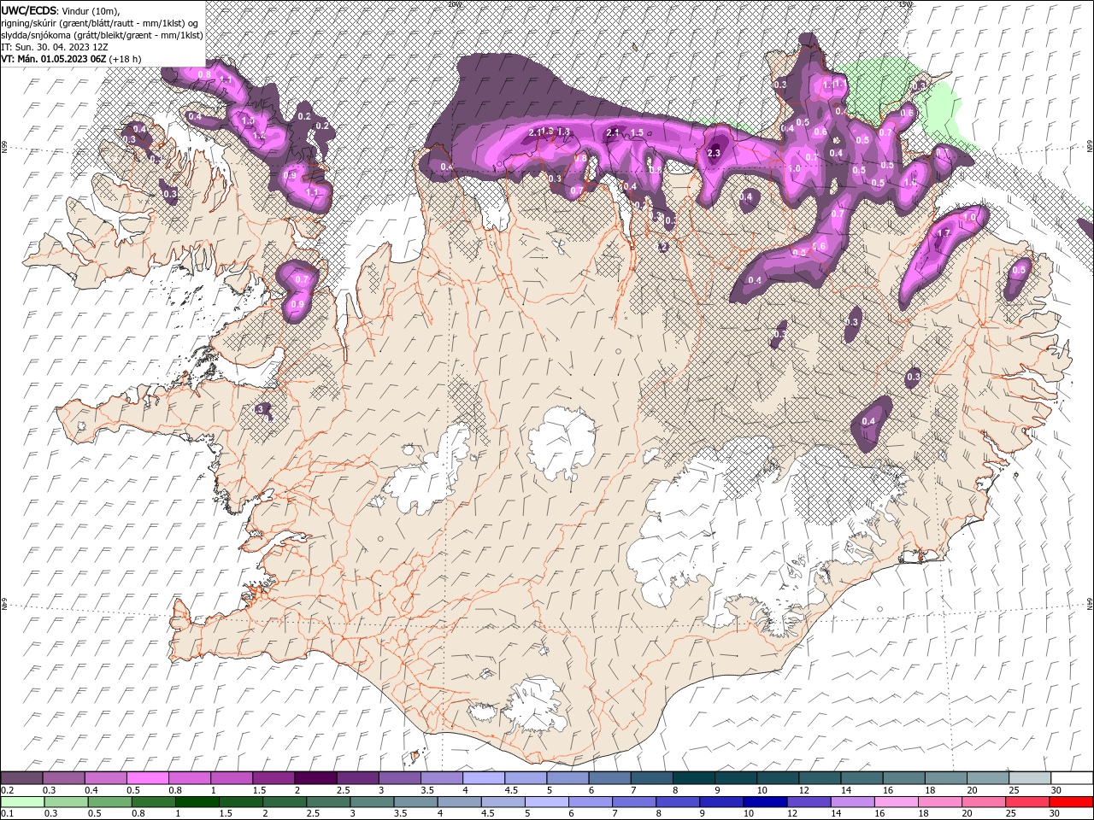Click the violet 12 mm rain legend swatch
The height and width of the screenshot is (820, 1094).
pos(808,802)
